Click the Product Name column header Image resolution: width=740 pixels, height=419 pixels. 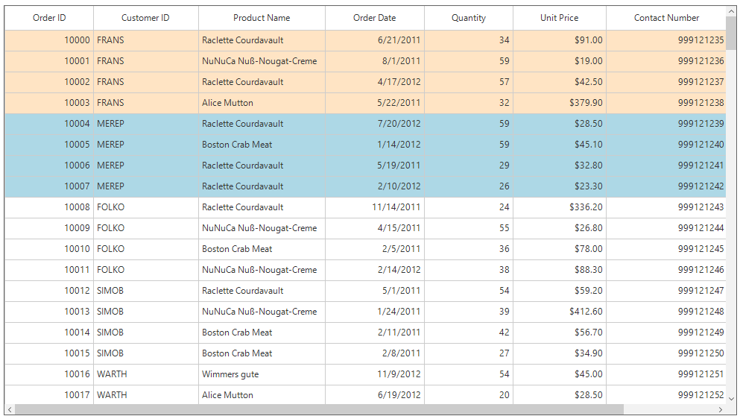pos(262,18)
